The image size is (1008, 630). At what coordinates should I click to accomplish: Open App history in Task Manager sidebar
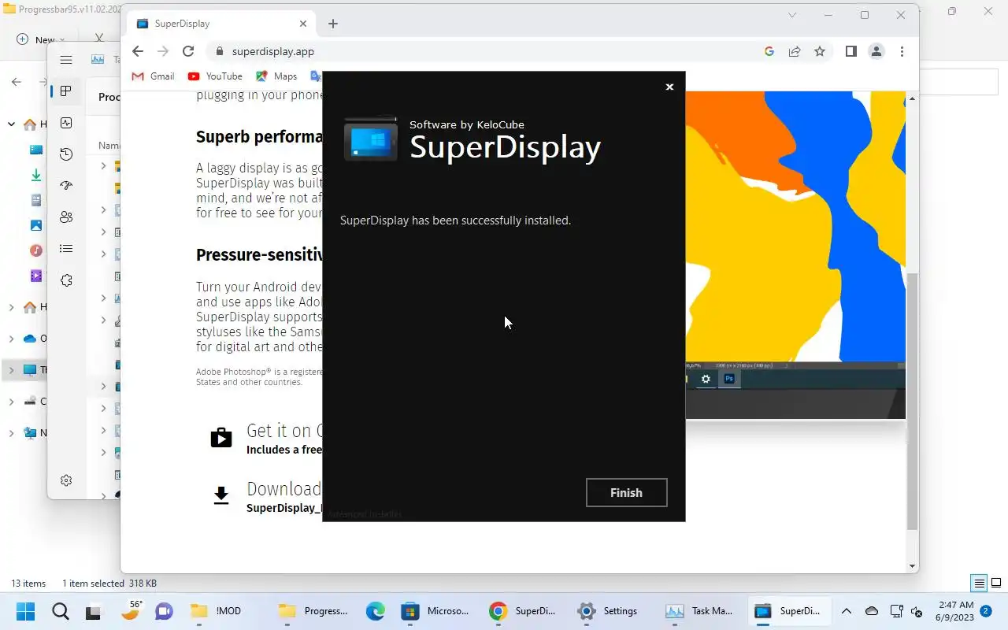coord(66,154)
